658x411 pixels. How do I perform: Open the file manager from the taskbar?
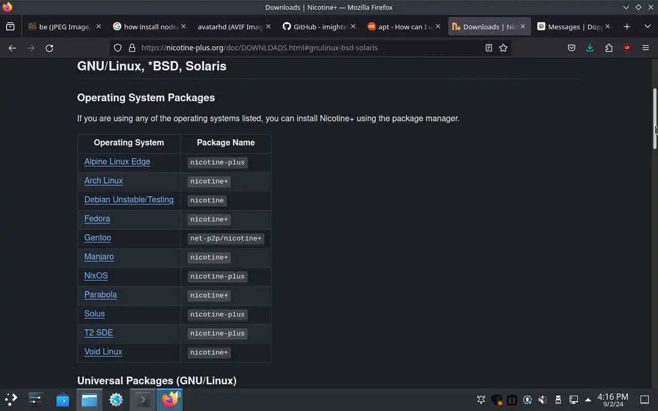tap(89, 399)
